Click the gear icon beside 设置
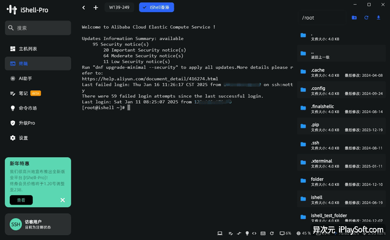Image resolution: width=390 pixels, height=240 pixels. [13, 138]
